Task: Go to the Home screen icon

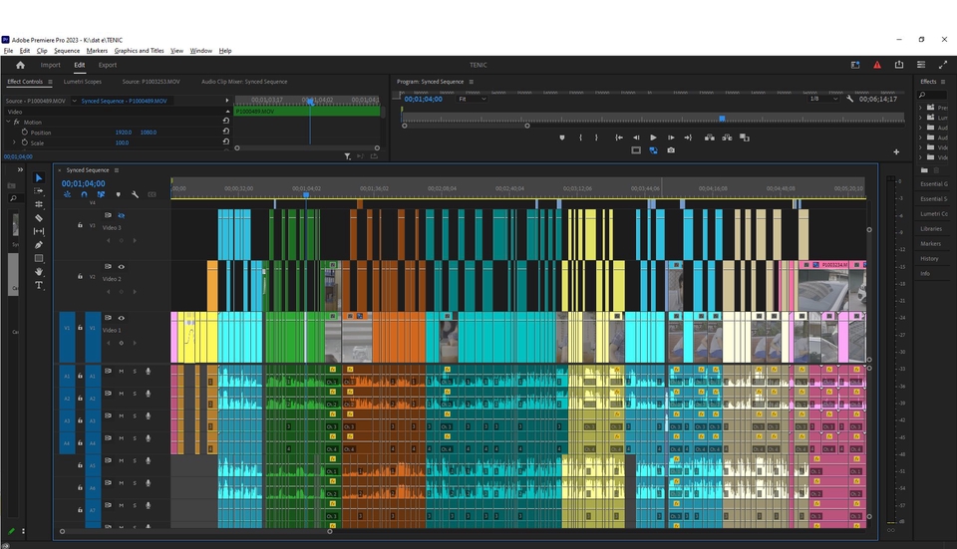Action: click(x=20, y=65)
